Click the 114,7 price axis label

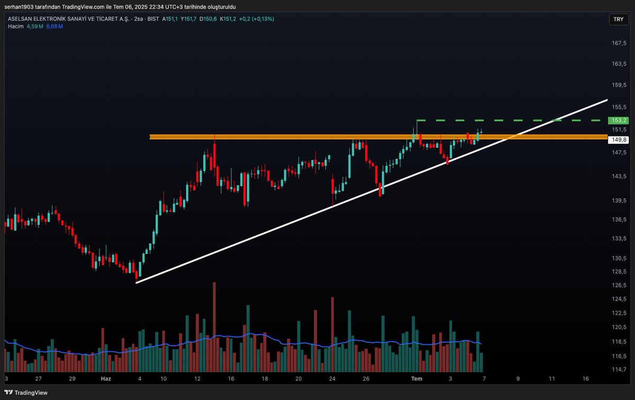tap(619, 369)
